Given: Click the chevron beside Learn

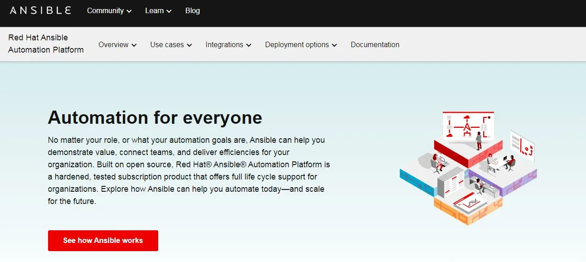Looking at the screenshot, I should (x=169, y=11).
